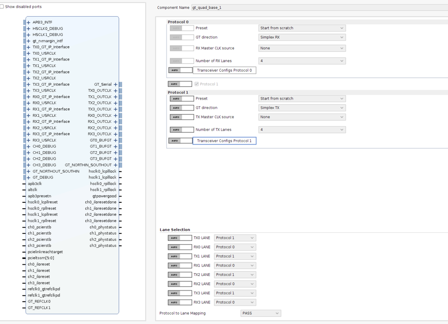Screen dimensions: 448x324
Task: Expand the RX0_GT_IP_Interface plus icon
Action: coord(28,96)
